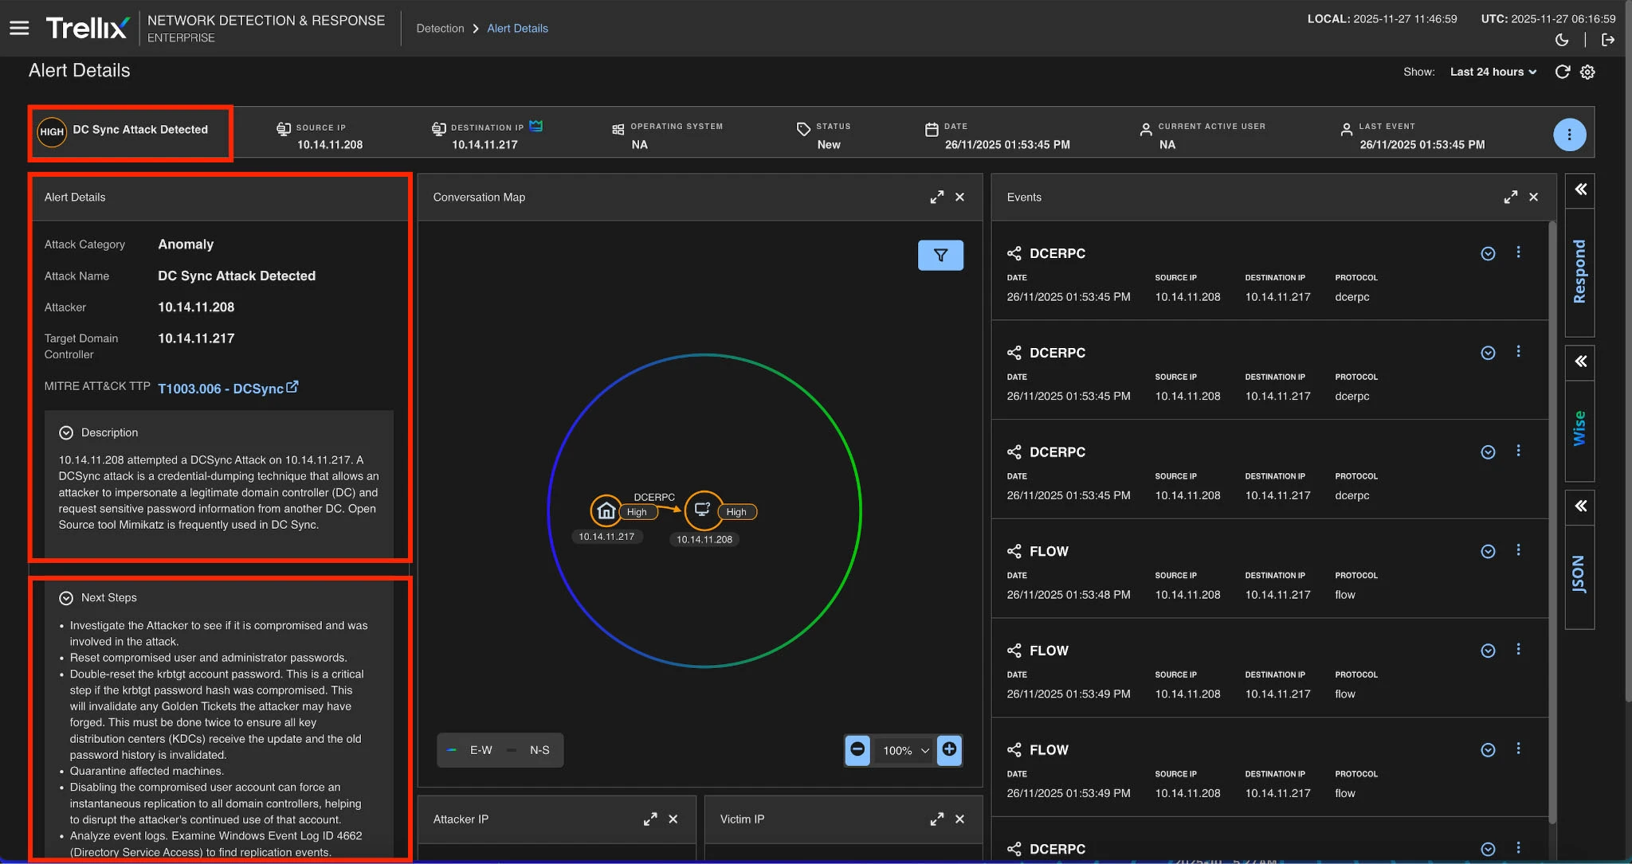1632x864 pixels.
Task: Toggle the N-S traffic legend
Action: 532,749
